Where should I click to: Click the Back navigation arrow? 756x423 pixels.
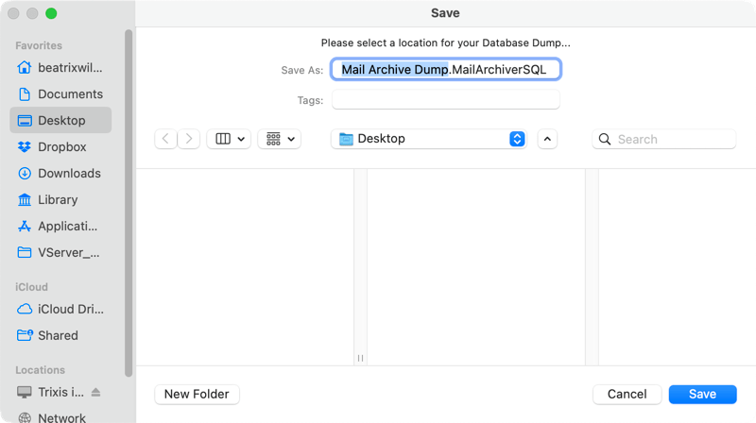click(x=166, y=139)
